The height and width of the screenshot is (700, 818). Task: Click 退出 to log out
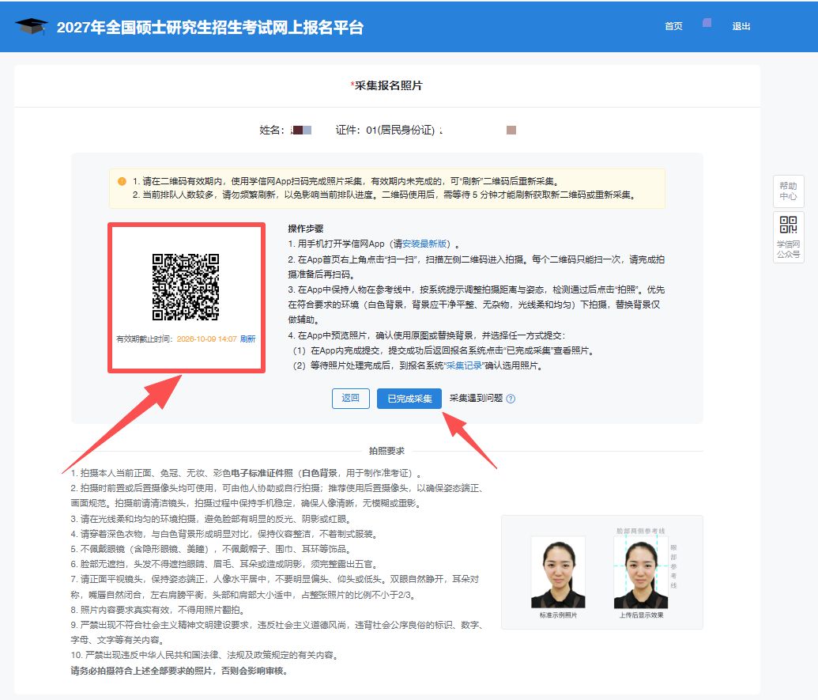pos(741,26)
